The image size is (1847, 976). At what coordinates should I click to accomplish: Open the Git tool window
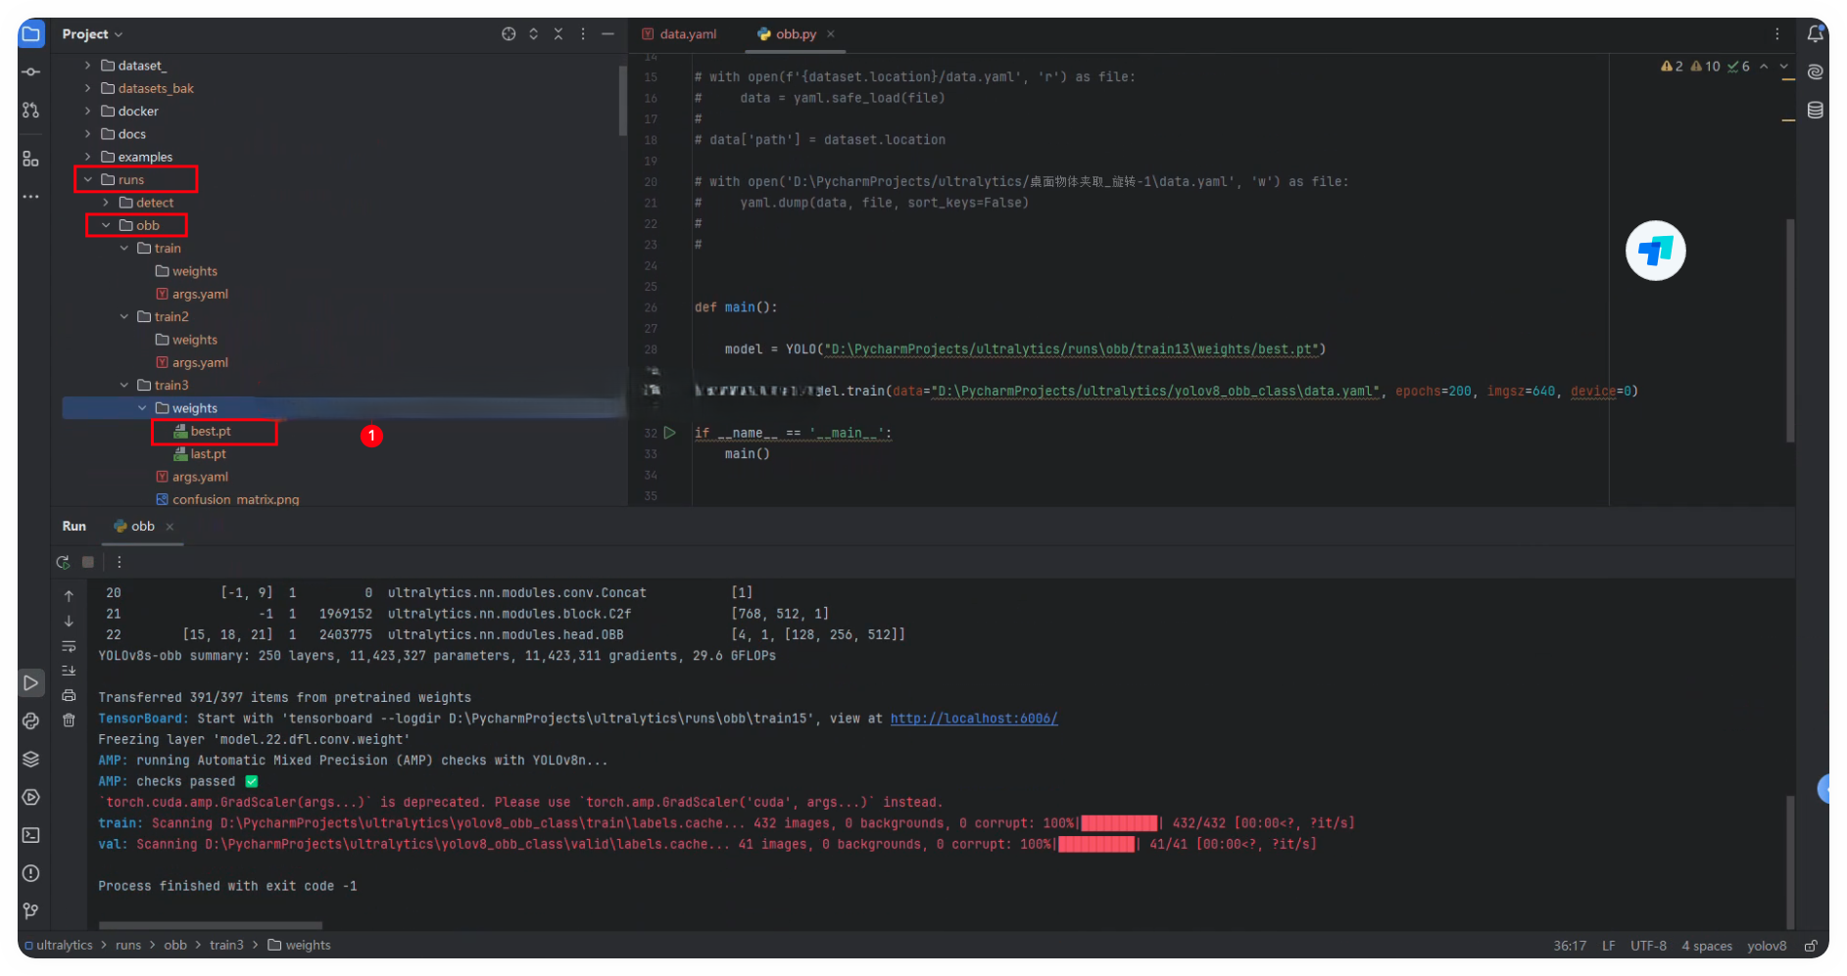[x=31, y=912]
